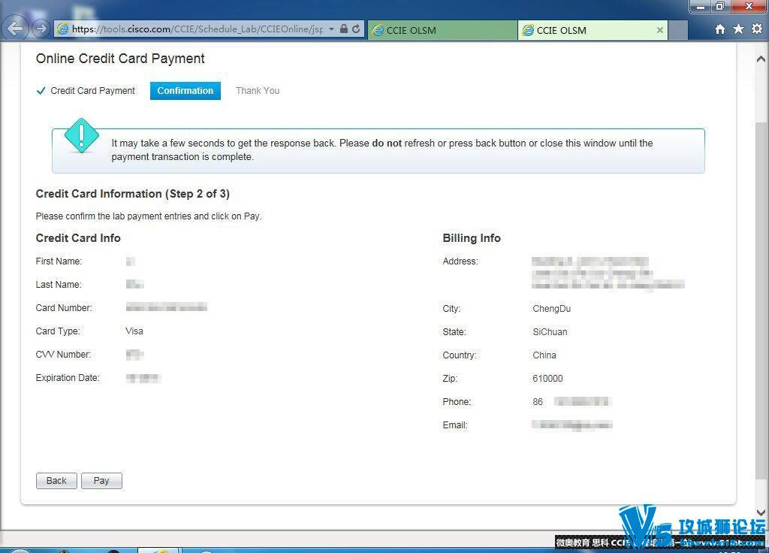Click the Credit Card Info heading
Viewport: 769px width, 553px height.
pos(78,238)
